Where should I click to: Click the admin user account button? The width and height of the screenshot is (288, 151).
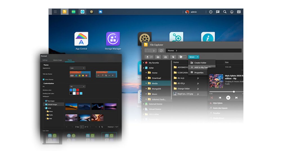(x=191, y=12)
